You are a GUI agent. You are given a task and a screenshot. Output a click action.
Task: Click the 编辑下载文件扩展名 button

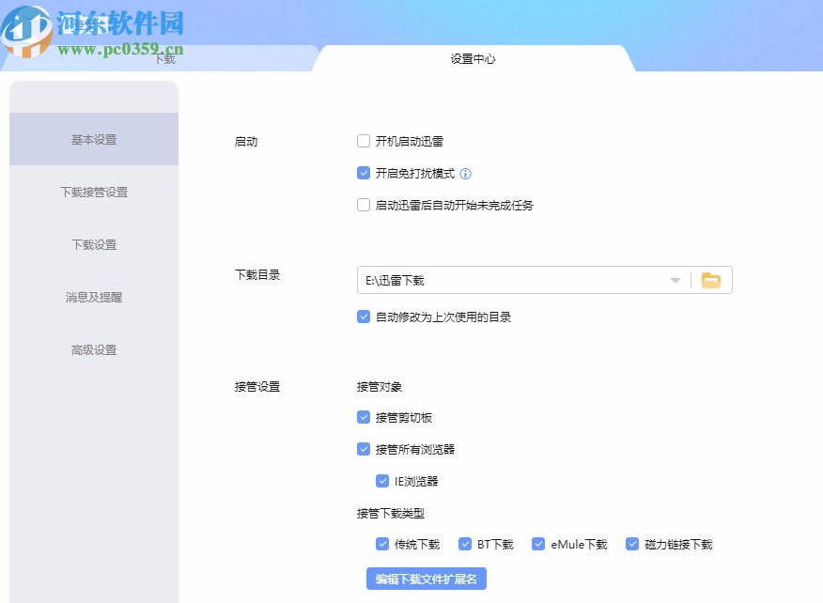tap(427, 580)
